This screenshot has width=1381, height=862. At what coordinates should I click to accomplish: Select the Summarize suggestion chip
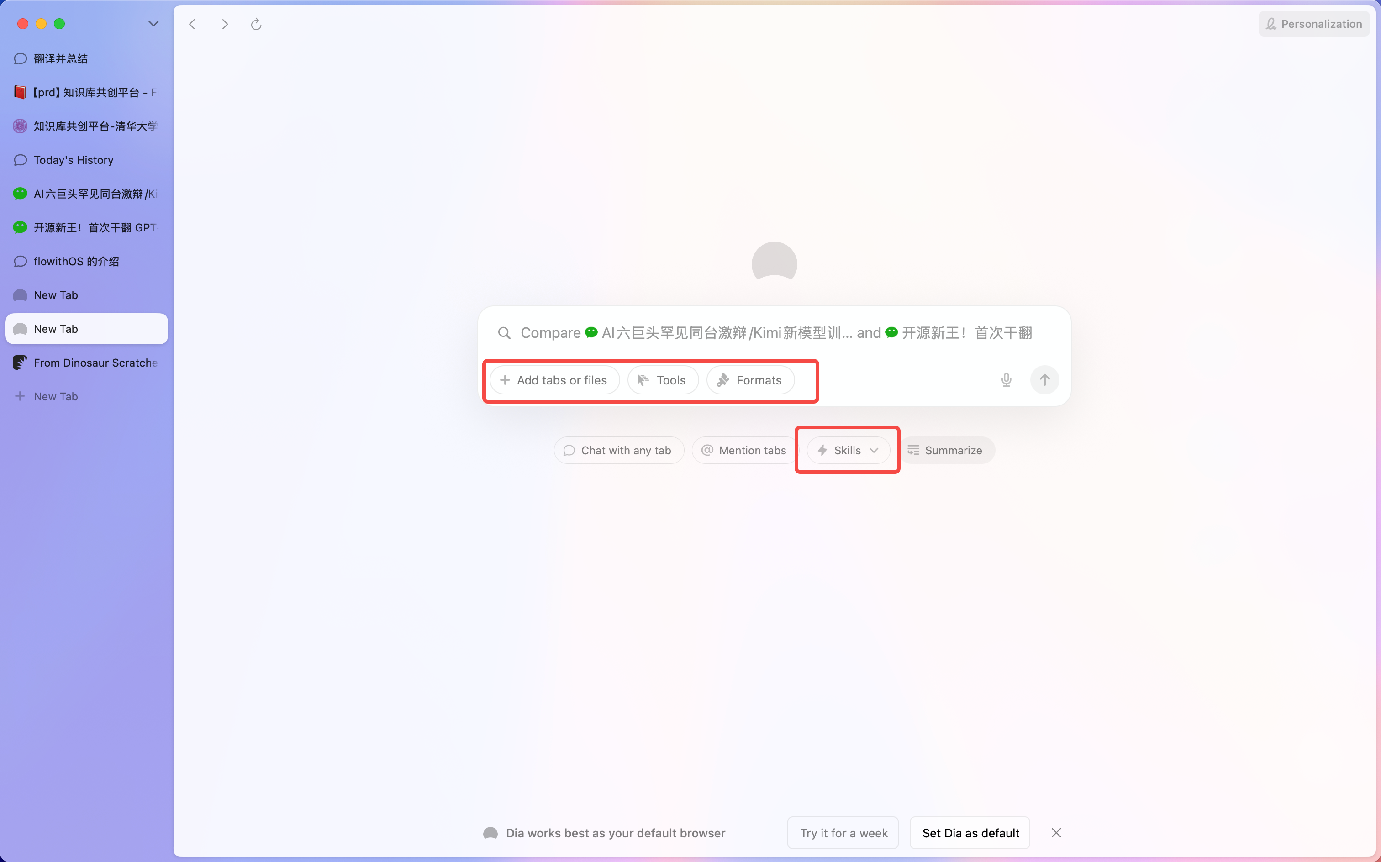(x=947, y=450)
